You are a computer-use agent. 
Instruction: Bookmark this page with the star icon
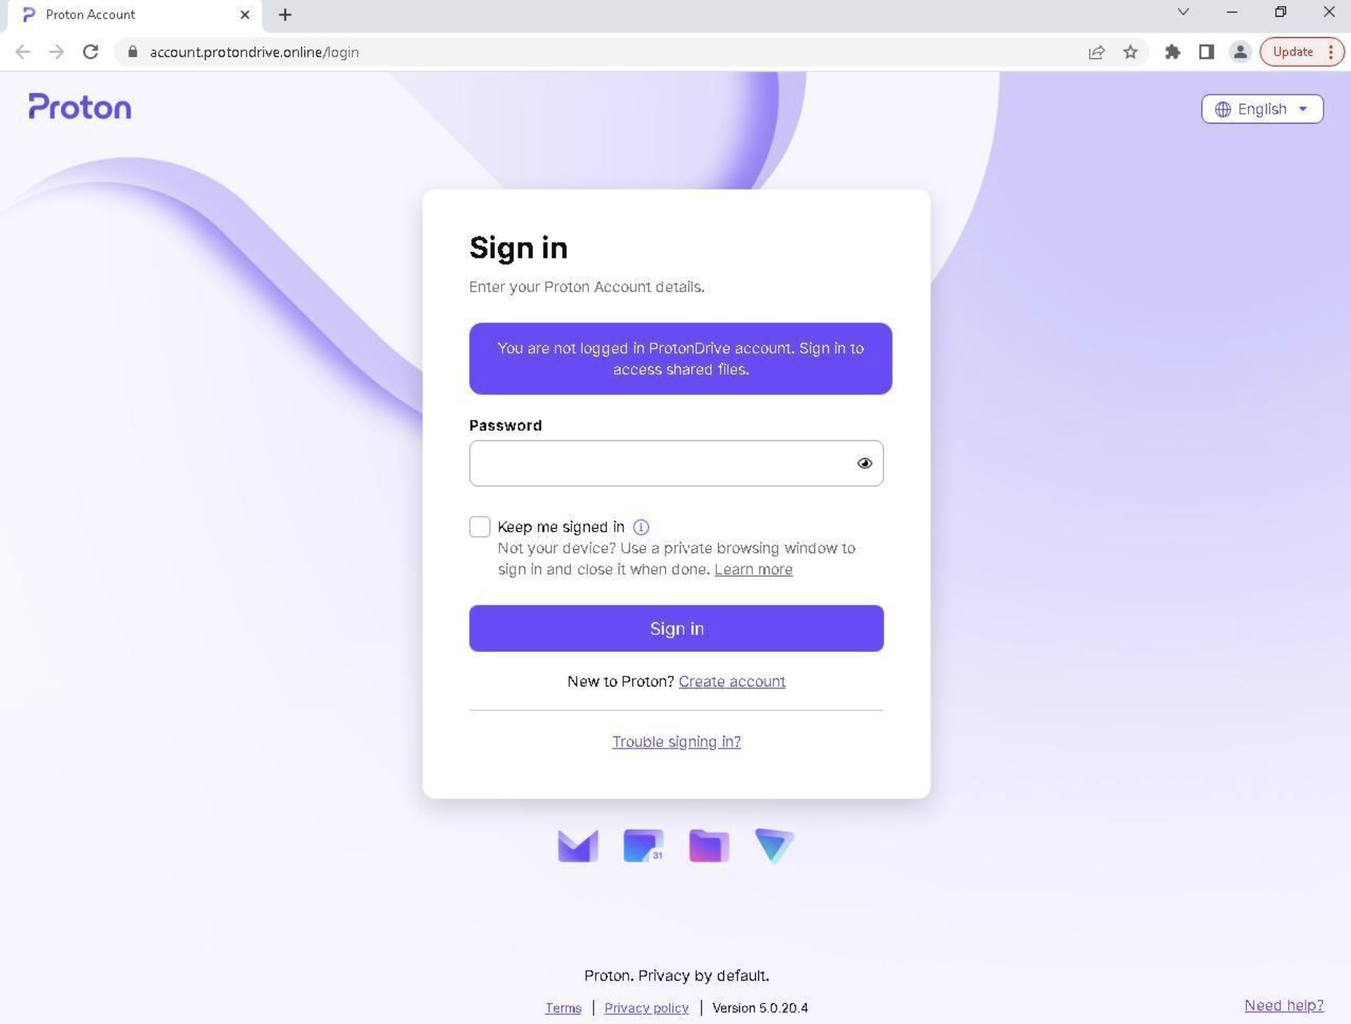[1130, 52]
